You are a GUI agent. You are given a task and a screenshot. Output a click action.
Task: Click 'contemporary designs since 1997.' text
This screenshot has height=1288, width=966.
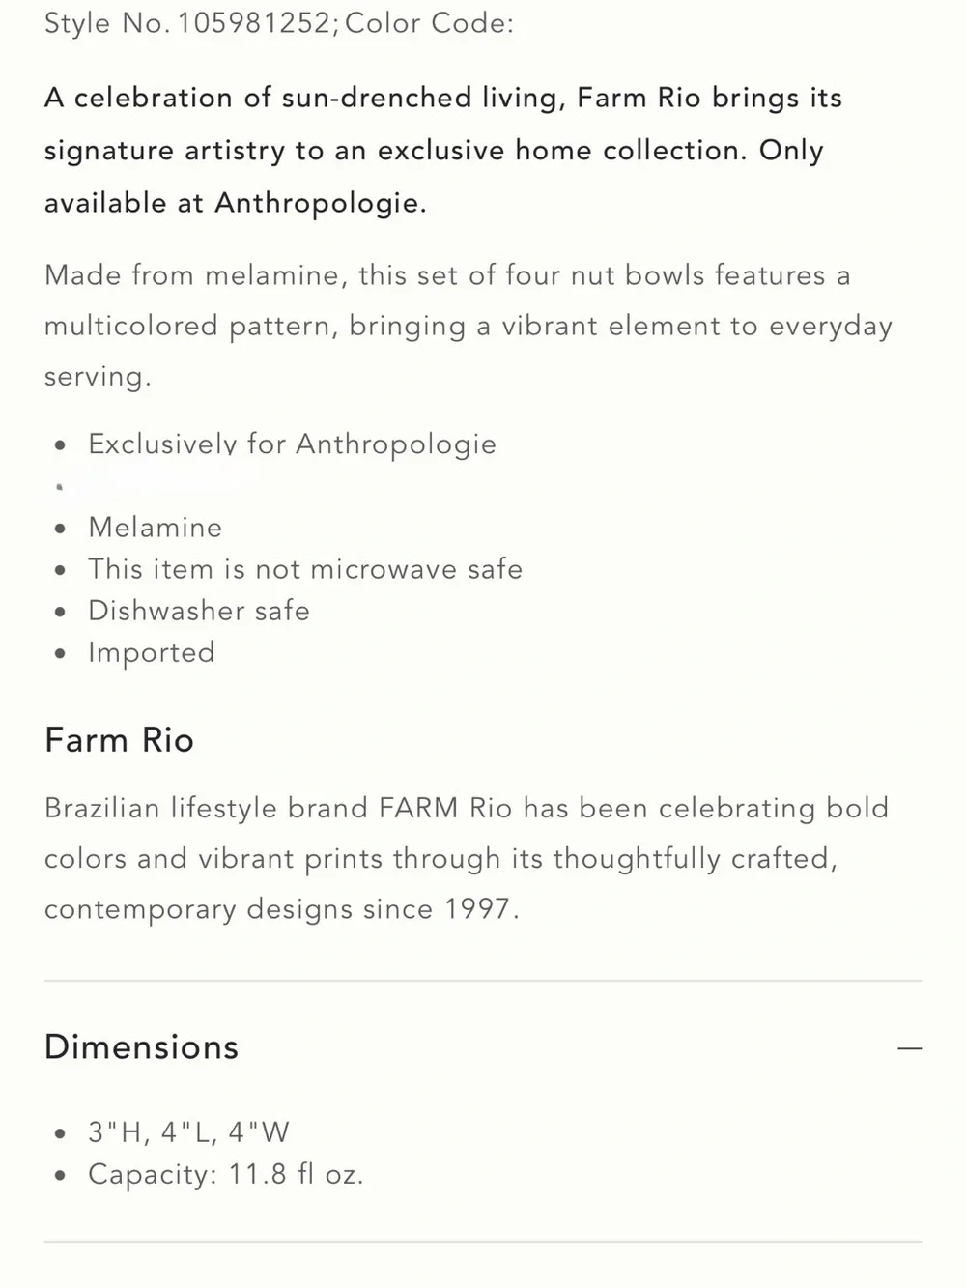click(x=282, y=909)
